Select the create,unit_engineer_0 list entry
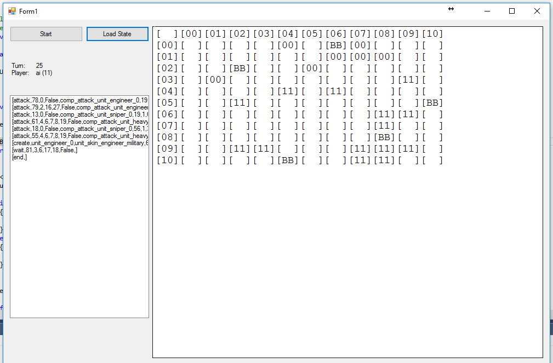The image size is (553, 363). click(x=79, y=143)
